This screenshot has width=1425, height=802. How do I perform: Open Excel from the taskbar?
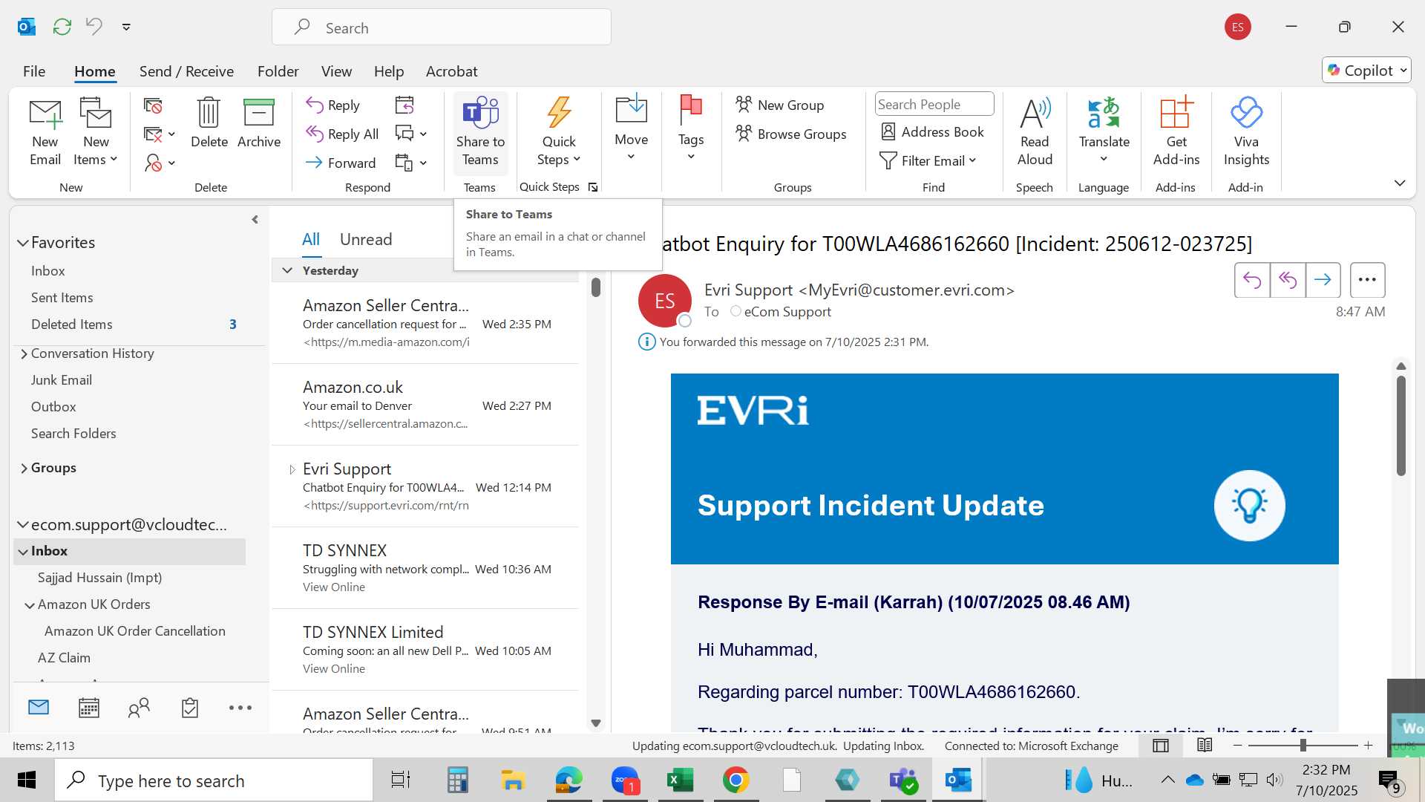point(680,780)
